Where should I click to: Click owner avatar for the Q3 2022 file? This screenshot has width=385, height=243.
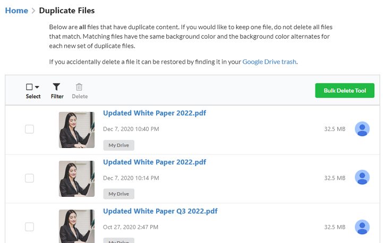[362, 227]
